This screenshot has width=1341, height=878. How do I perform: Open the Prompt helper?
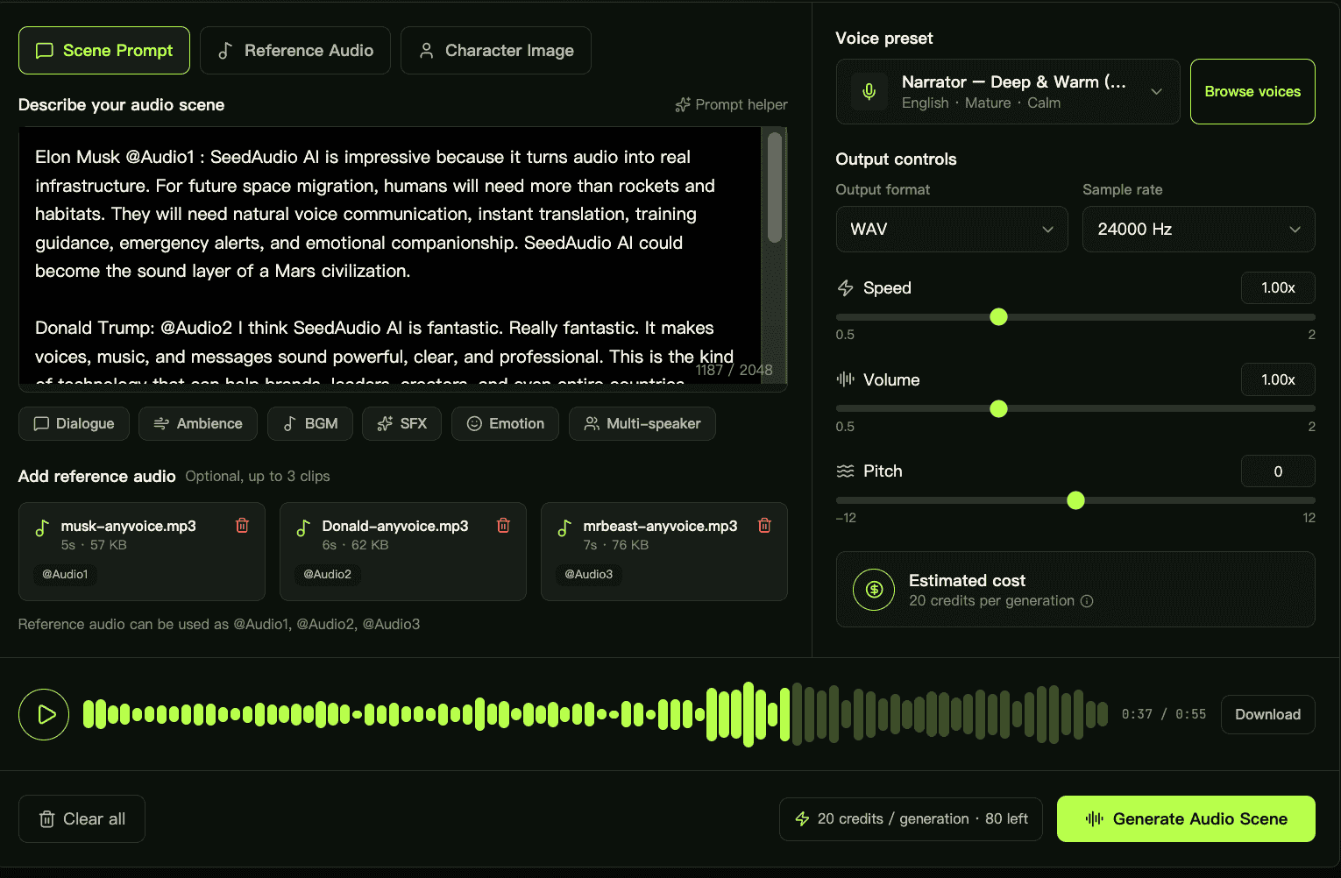point(731,104)
